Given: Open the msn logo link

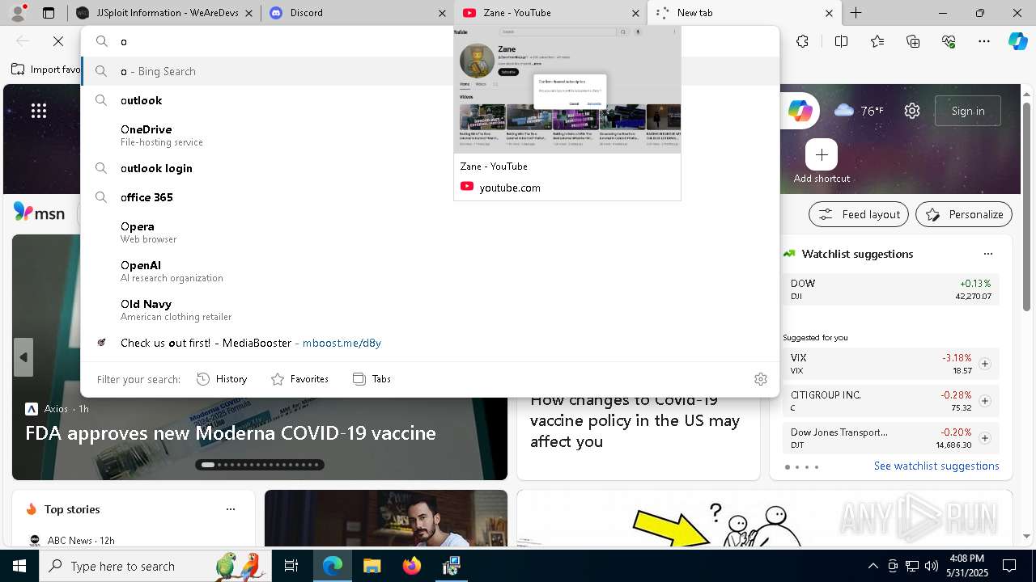Looking at the screenshot, I should [39, 213].
